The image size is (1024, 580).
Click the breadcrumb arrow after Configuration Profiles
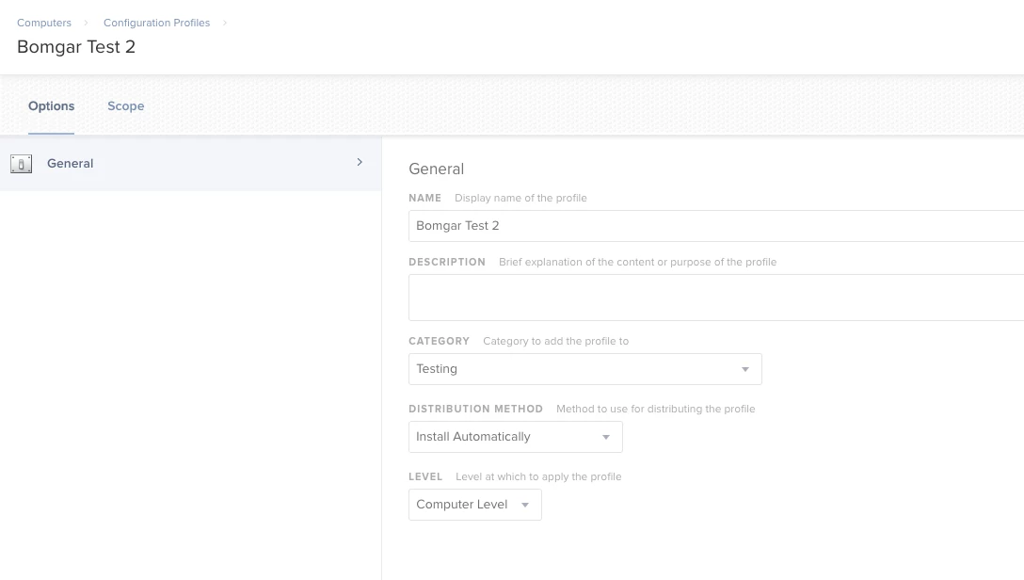225,23
